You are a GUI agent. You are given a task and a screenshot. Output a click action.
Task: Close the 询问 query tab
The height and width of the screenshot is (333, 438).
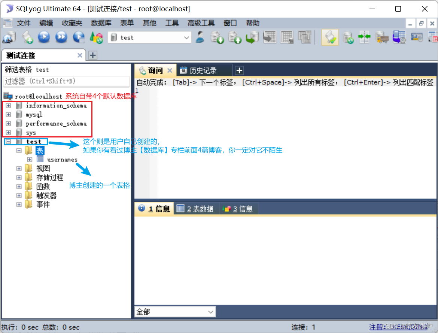tap(170, 70)
